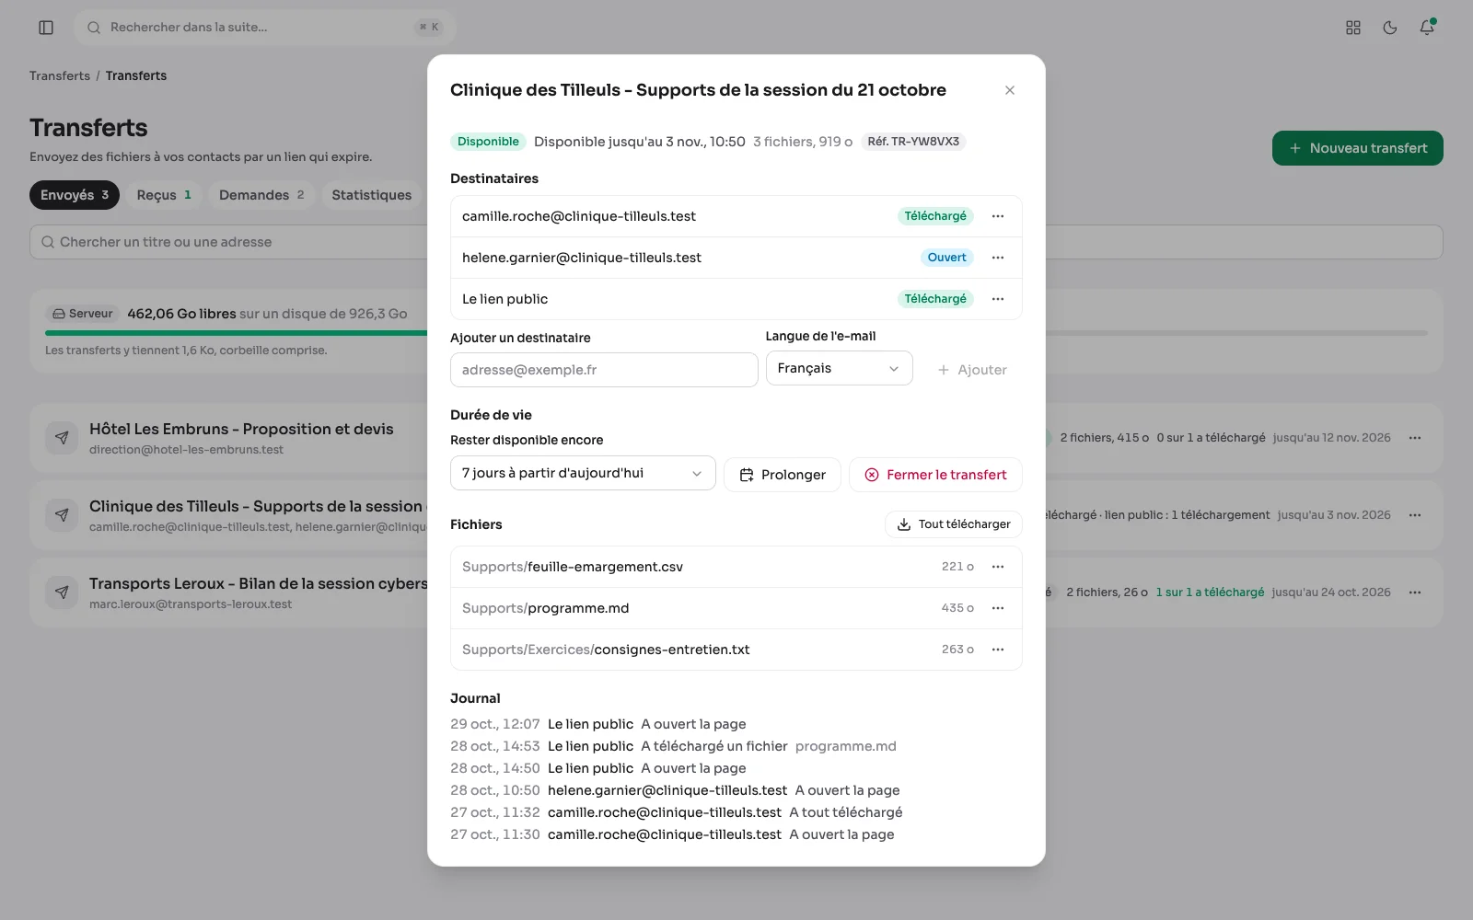Switch to the Statistiques tab
Viewport: 1473px width, 920px height.
pos(372,195)
